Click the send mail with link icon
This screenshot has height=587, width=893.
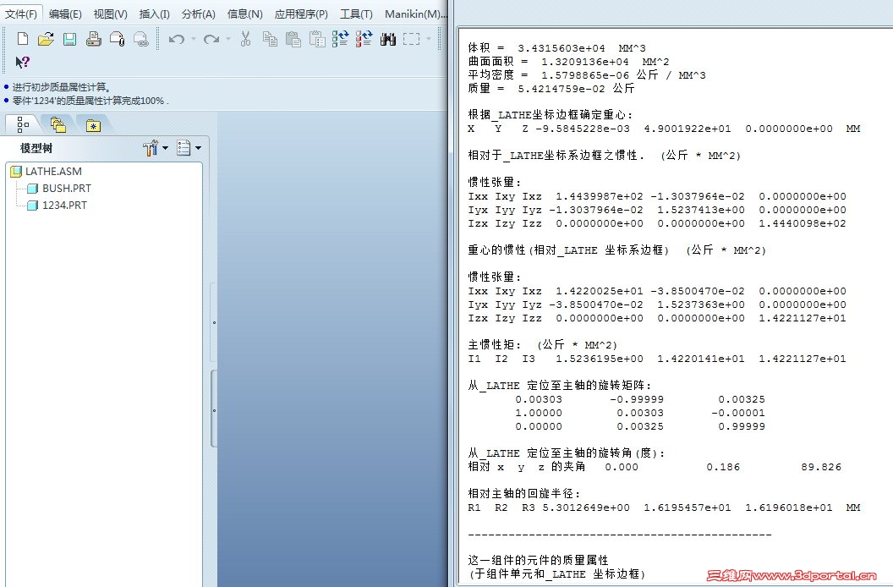[x=140, y=39]
